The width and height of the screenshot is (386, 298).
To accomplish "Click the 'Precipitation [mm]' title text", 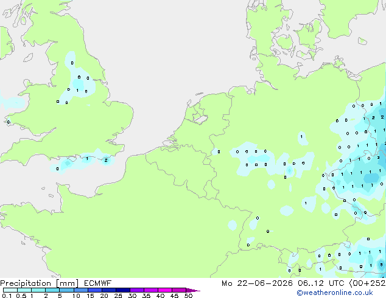I will pos(40,283).
